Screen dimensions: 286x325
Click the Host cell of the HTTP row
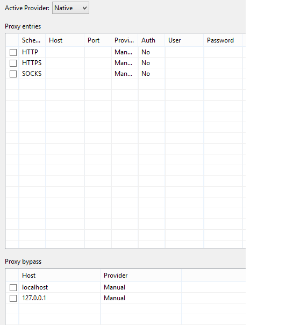pos(65,52)
